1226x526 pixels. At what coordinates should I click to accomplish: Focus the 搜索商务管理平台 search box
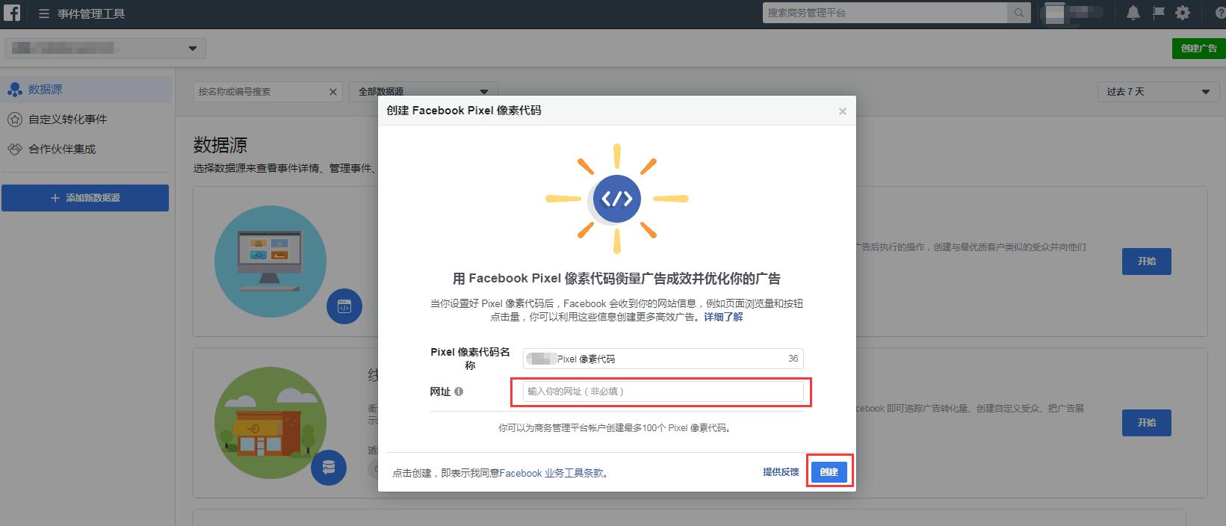point(885,13)
